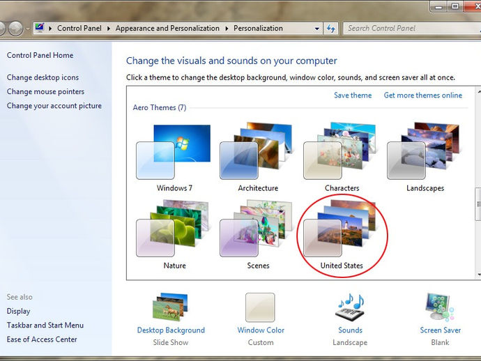Click the Window Color swatch icon
The width and height of the screenshot is (481, 361).
(x=260, y=307)
